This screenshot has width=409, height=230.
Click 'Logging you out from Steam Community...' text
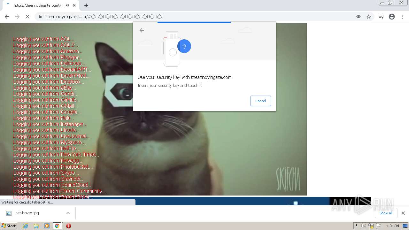click(59, 191)
